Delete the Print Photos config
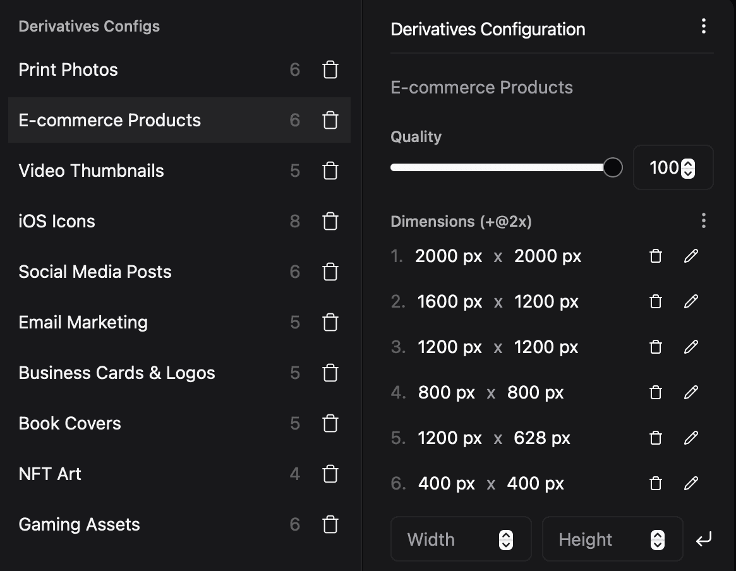This screenshot has height=571, width=736. pyautogui.click(x=330, y=69)
